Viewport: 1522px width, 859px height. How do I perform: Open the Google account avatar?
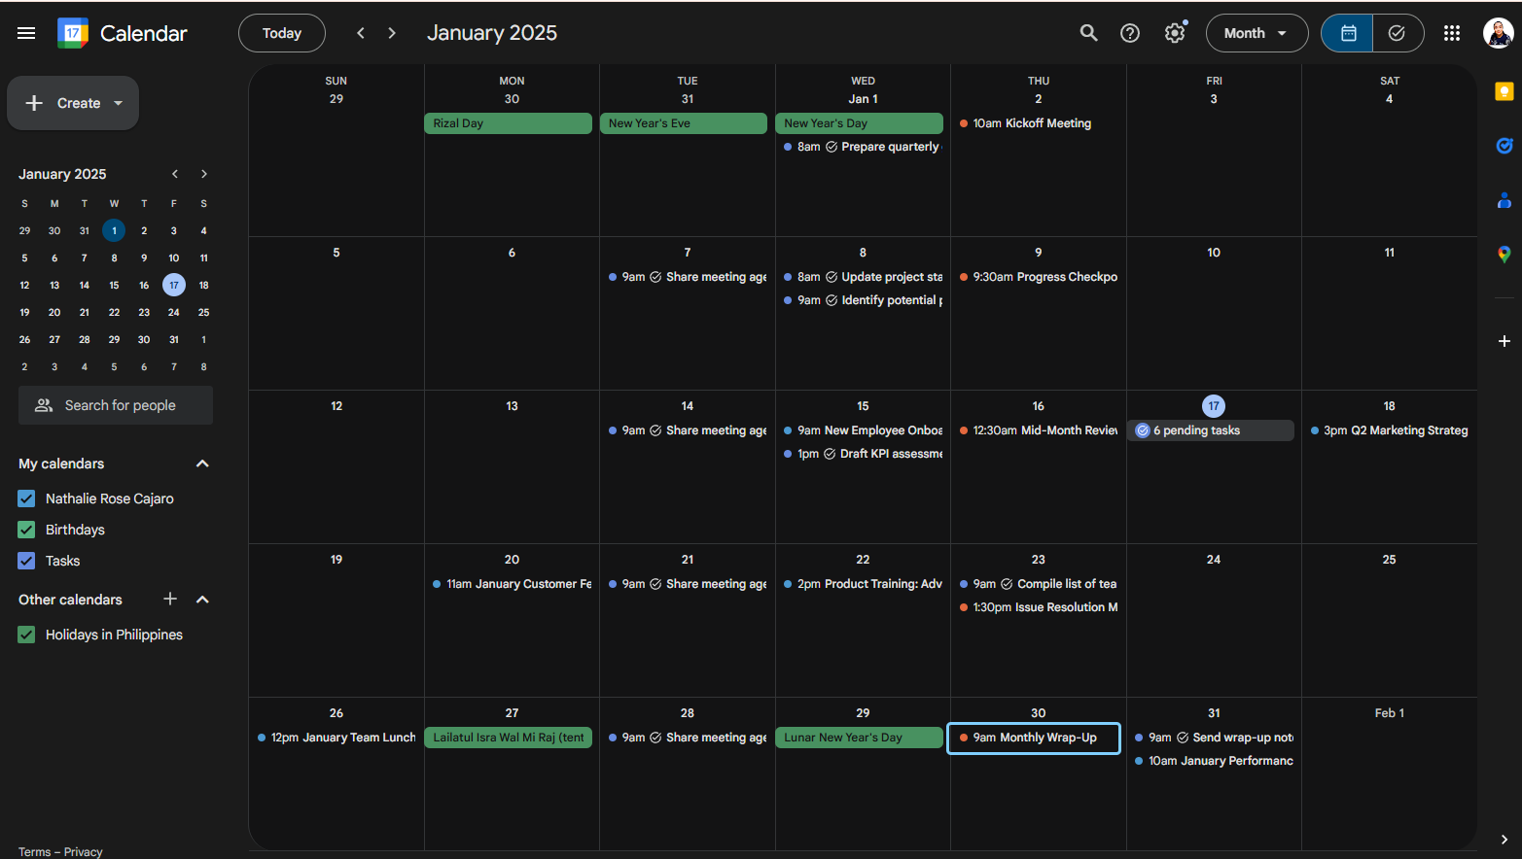pyautogui.click(x=1499, y=33)
